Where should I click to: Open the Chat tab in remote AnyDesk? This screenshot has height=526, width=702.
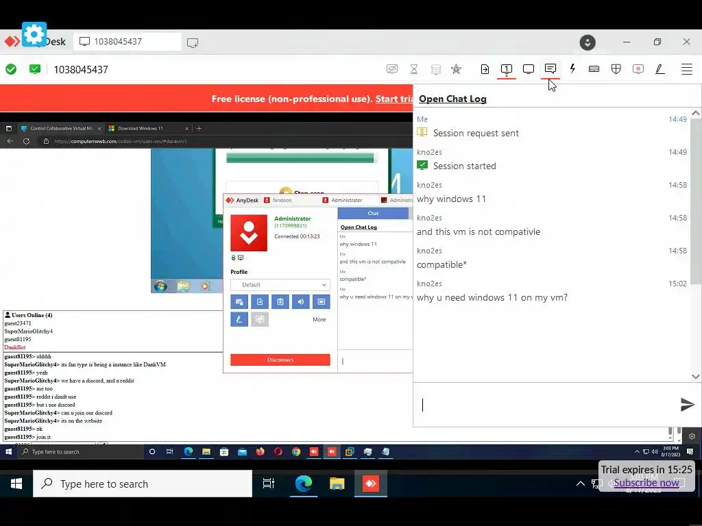point(373,214)
